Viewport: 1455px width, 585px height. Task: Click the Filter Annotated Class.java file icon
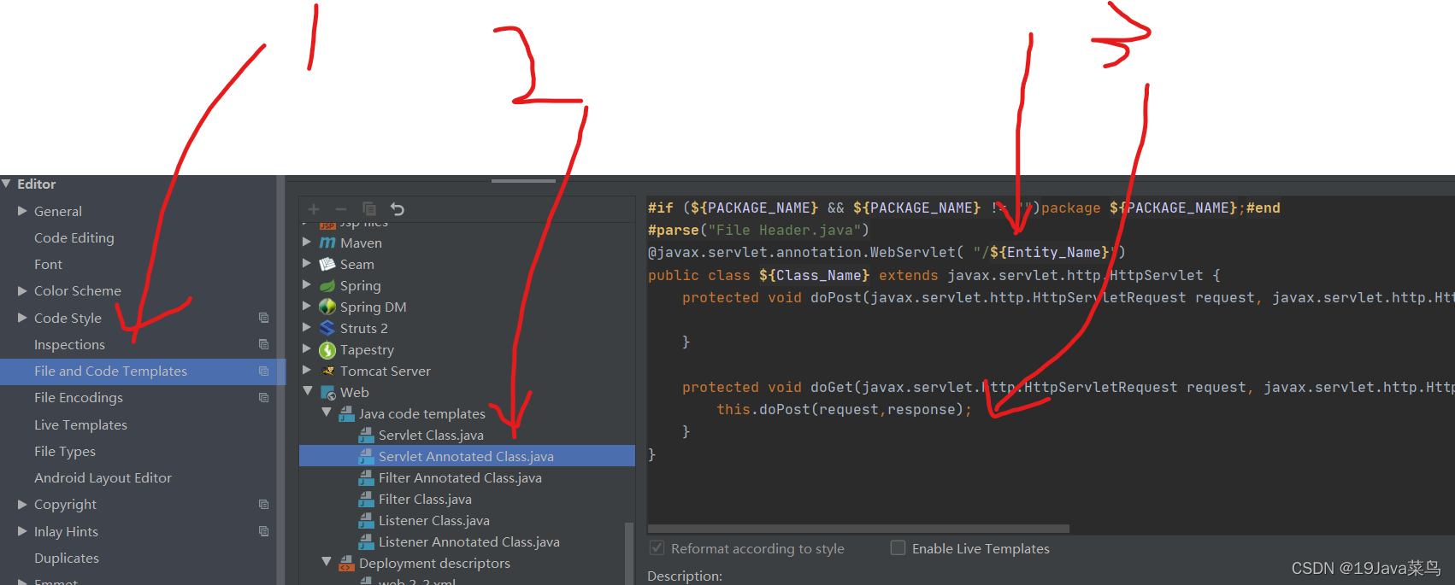point(366,478)
